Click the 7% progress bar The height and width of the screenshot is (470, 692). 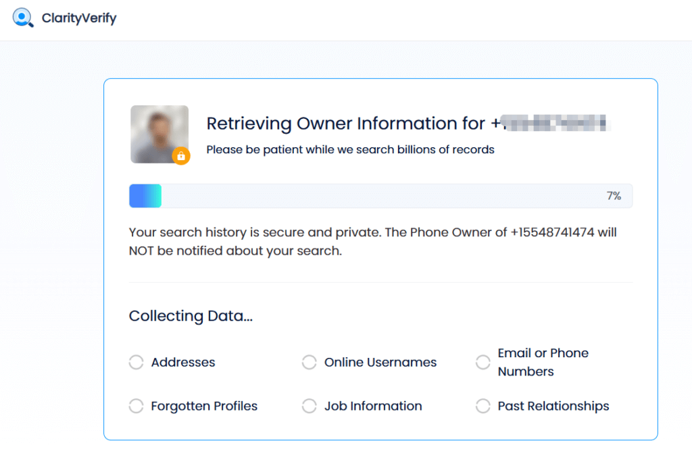pyautogui.click(x=380, y=195)
